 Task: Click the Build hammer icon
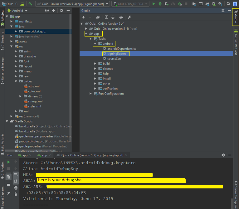click(30, 4)
